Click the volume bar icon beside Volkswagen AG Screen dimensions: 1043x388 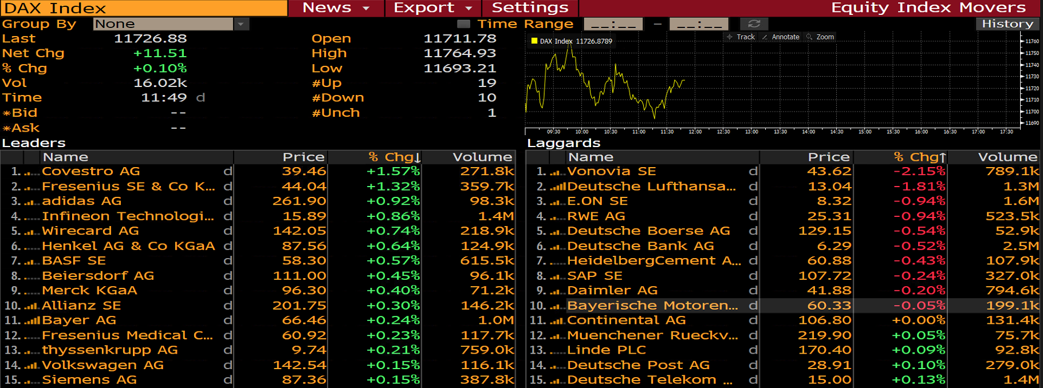32,365
